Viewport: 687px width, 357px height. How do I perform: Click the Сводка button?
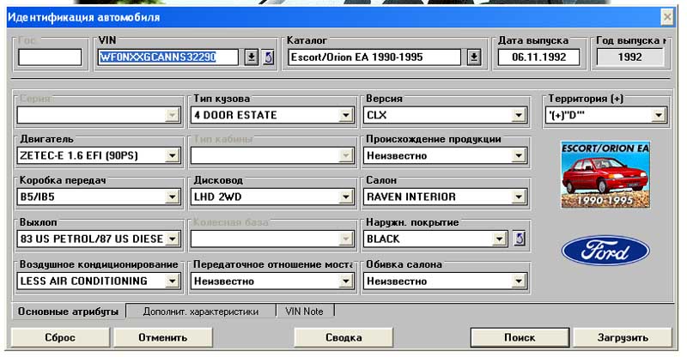[343, 337]
